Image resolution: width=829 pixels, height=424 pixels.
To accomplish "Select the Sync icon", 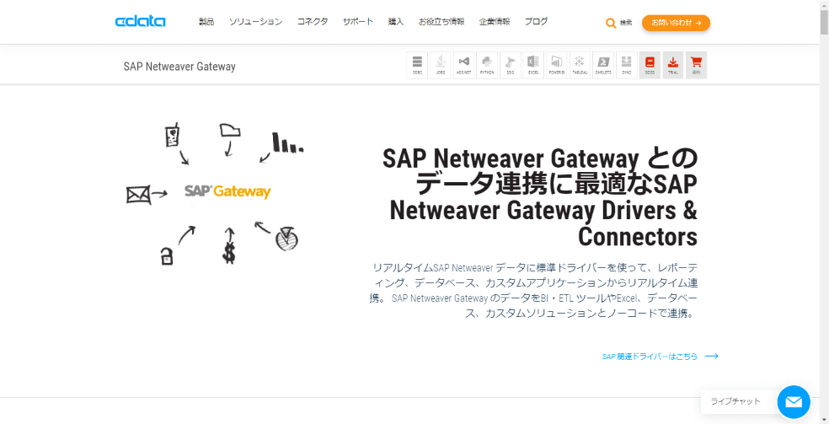I will 627,65.
